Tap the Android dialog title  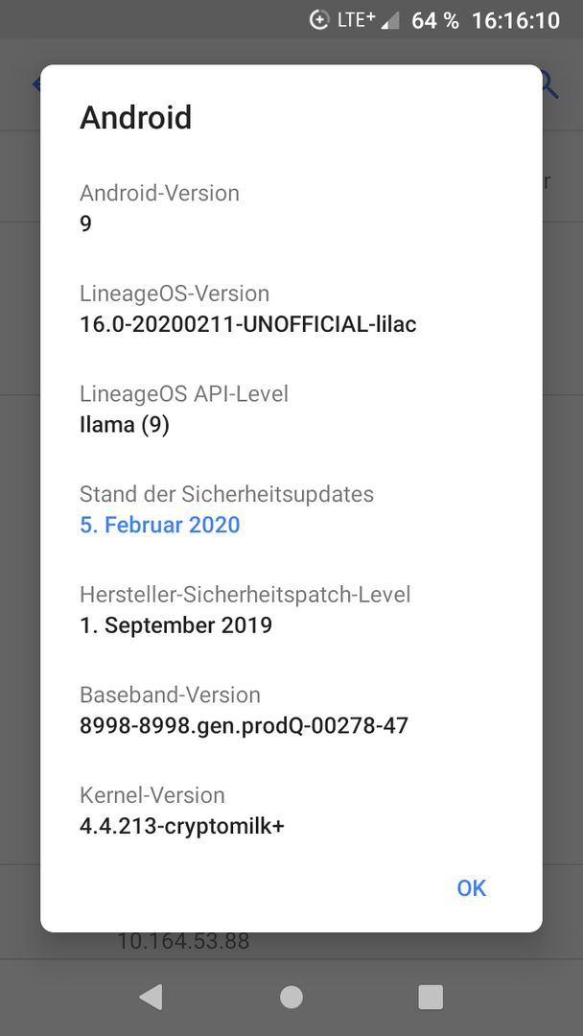[136, 118]
